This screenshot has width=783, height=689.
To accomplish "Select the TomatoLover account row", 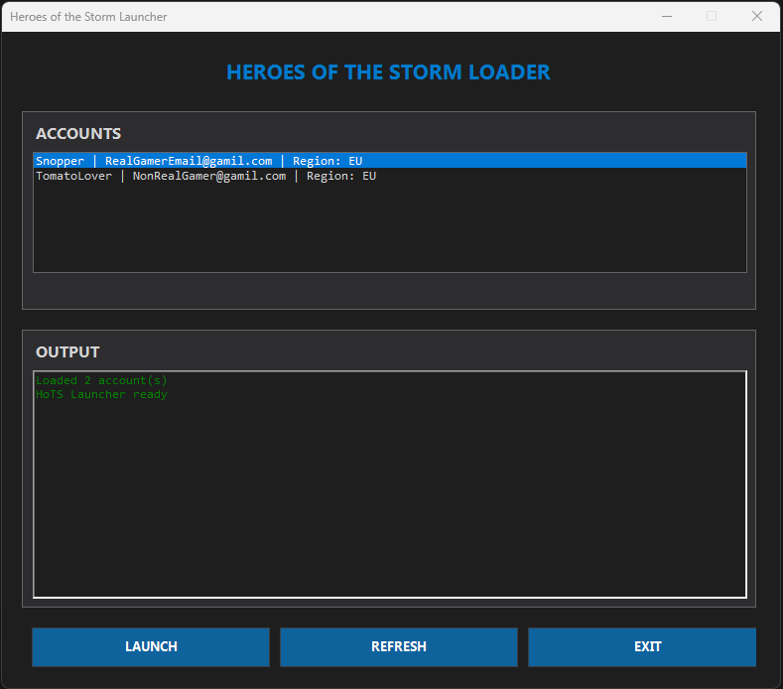I will click(390, 176).
